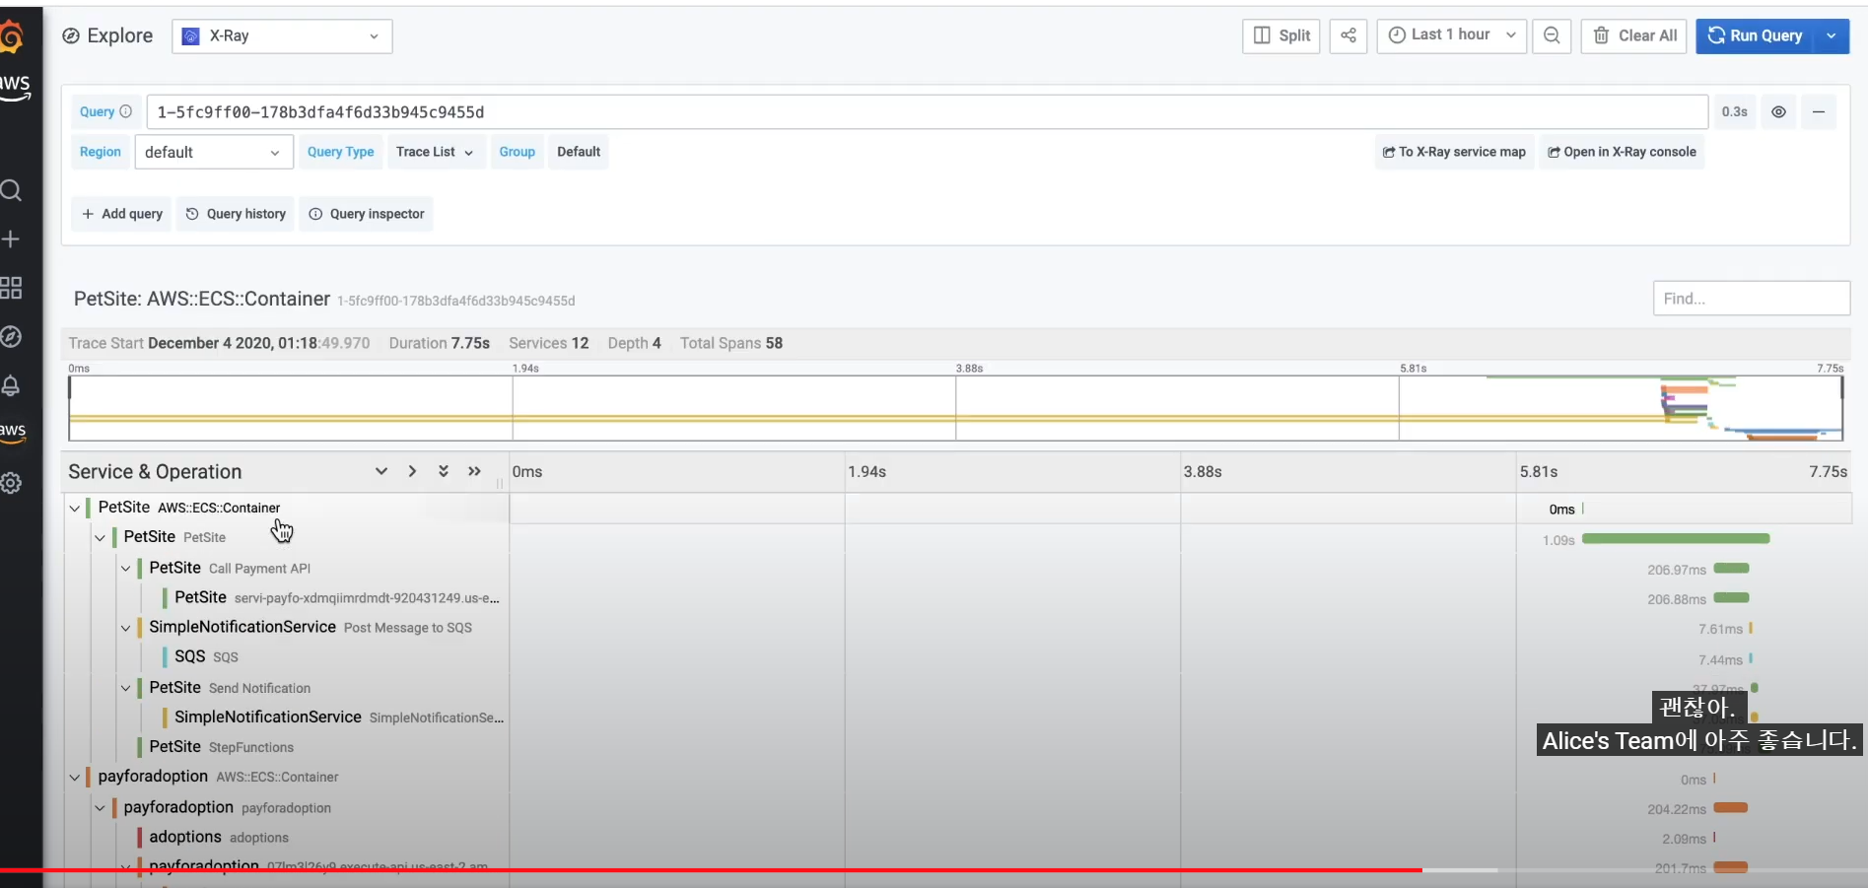Image resolution: width=1868 pixels, height=888 pixels.
Task: Click the PetSite: AWS::ECS::Container trace title
Action: click(x=202, y=299)
